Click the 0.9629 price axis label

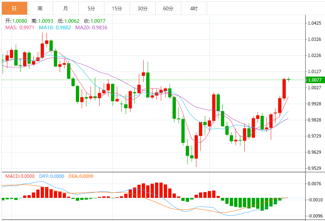point(314,152)
